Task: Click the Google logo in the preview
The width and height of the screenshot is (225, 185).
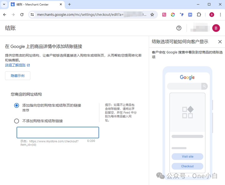Action: (x=187, y=77)
